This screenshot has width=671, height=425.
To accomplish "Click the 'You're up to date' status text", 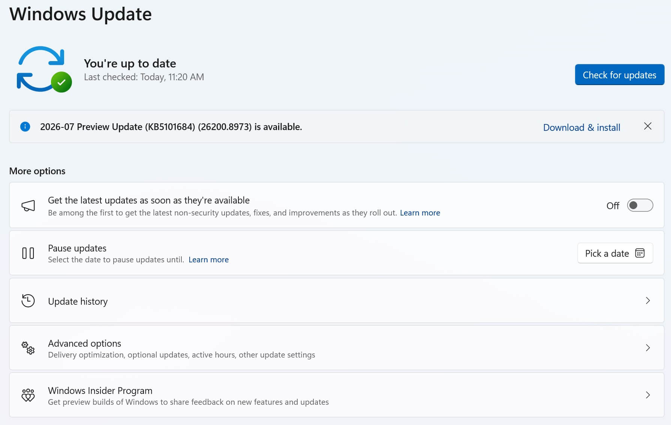I will (130, 63).
